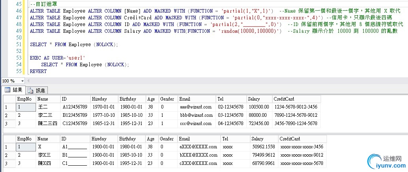Click the --自訂遮罩 comment on line 45

point(44,4)
